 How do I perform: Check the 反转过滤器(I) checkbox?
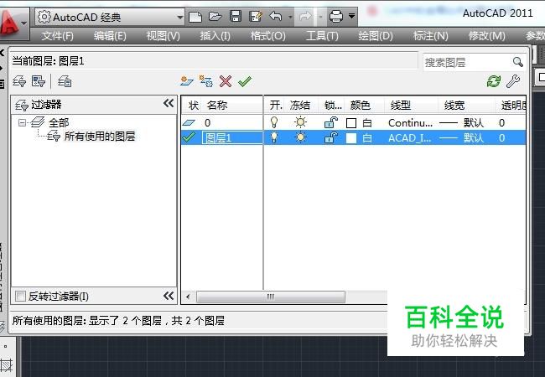coord(20,296)
